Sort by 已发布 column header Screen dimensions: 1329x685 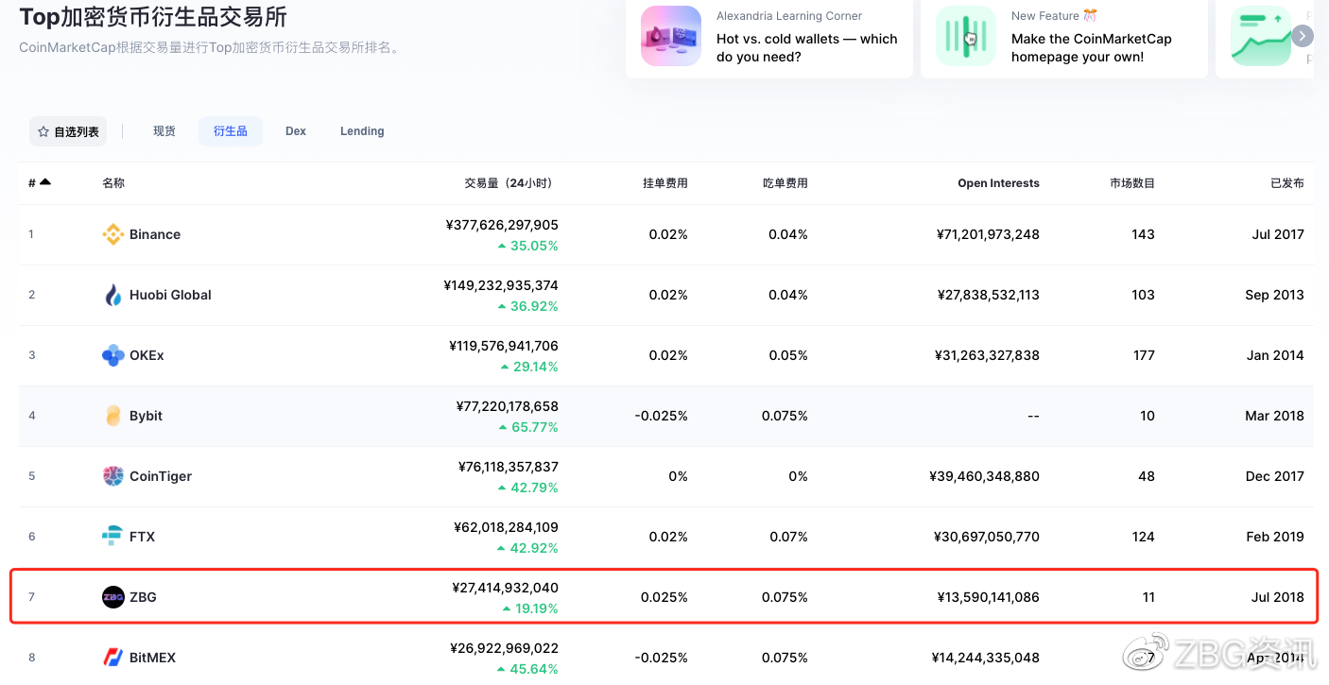tap(1287, 183)
